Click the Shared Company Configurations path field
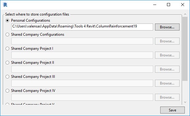The height and width of the screenshot is (116, 190). (x=82, y=41)
